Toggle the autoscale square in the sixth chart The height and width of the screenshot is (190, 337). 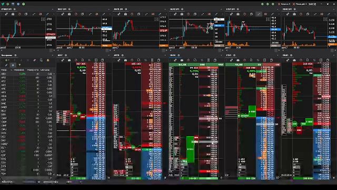(x=325, y=19)
